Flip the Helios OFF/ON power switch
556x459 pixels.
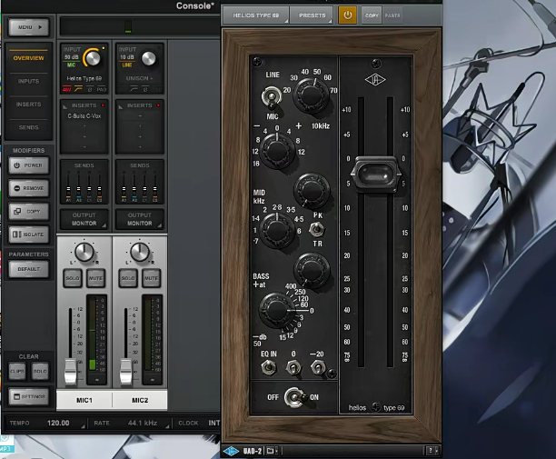(x=295, y=397)
